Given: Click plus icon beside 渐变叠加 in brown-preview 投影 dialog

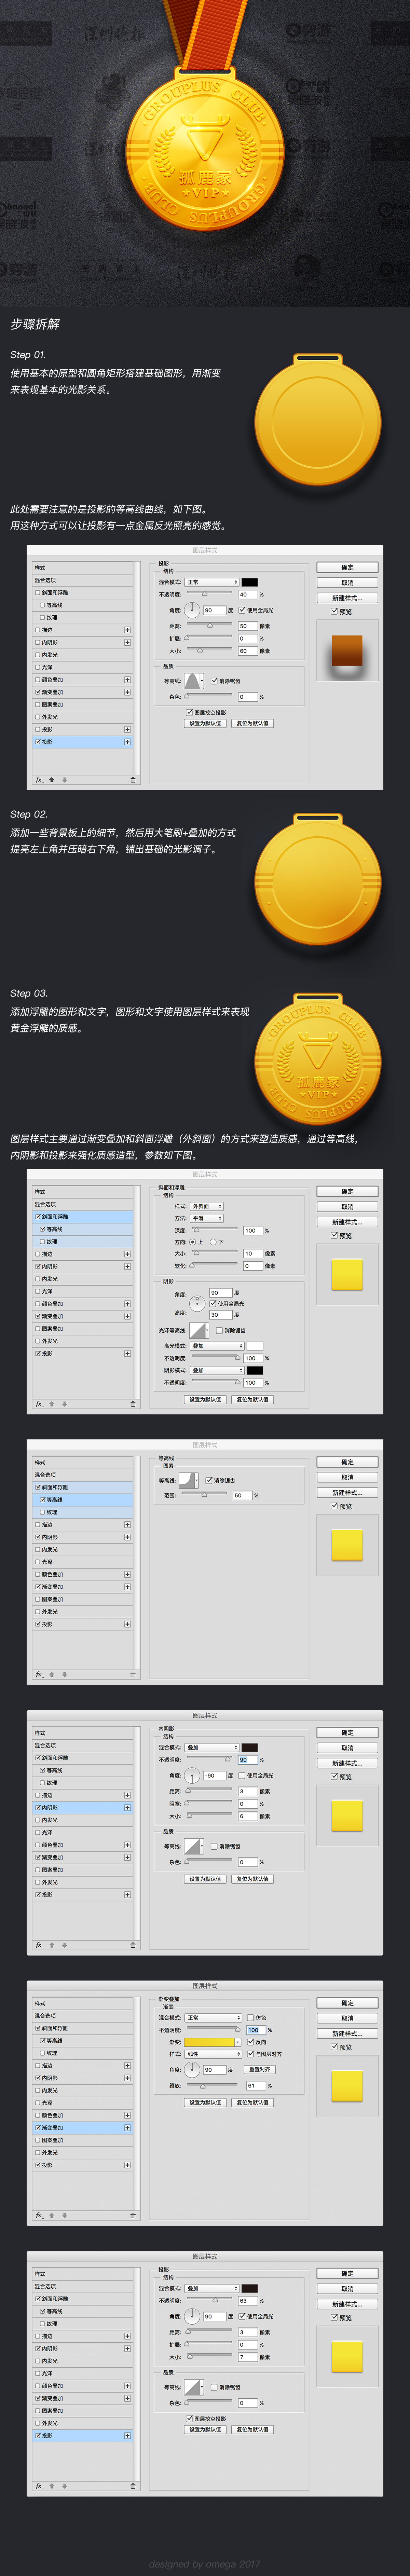Looking at the screenshot, I should pyautogui.click(x=127, y=692).
